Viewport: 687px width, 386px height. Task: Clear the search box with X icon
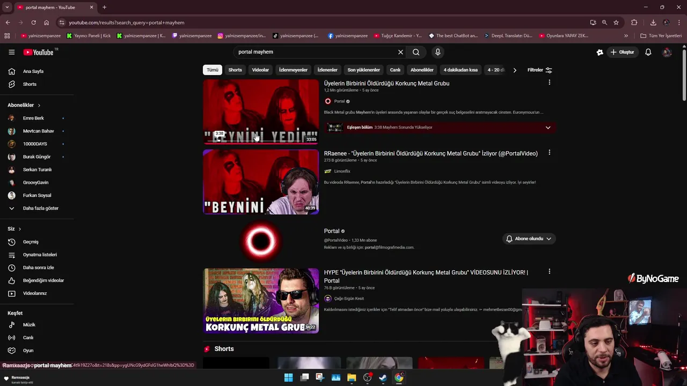tap(400, 52)
